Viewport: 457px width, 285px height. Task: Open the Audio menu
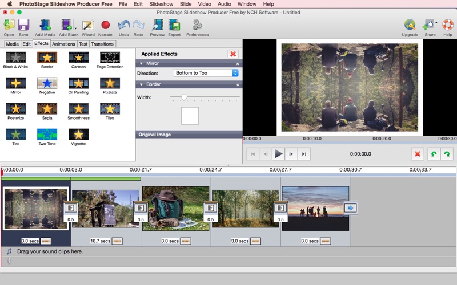(x=225, y=4)
